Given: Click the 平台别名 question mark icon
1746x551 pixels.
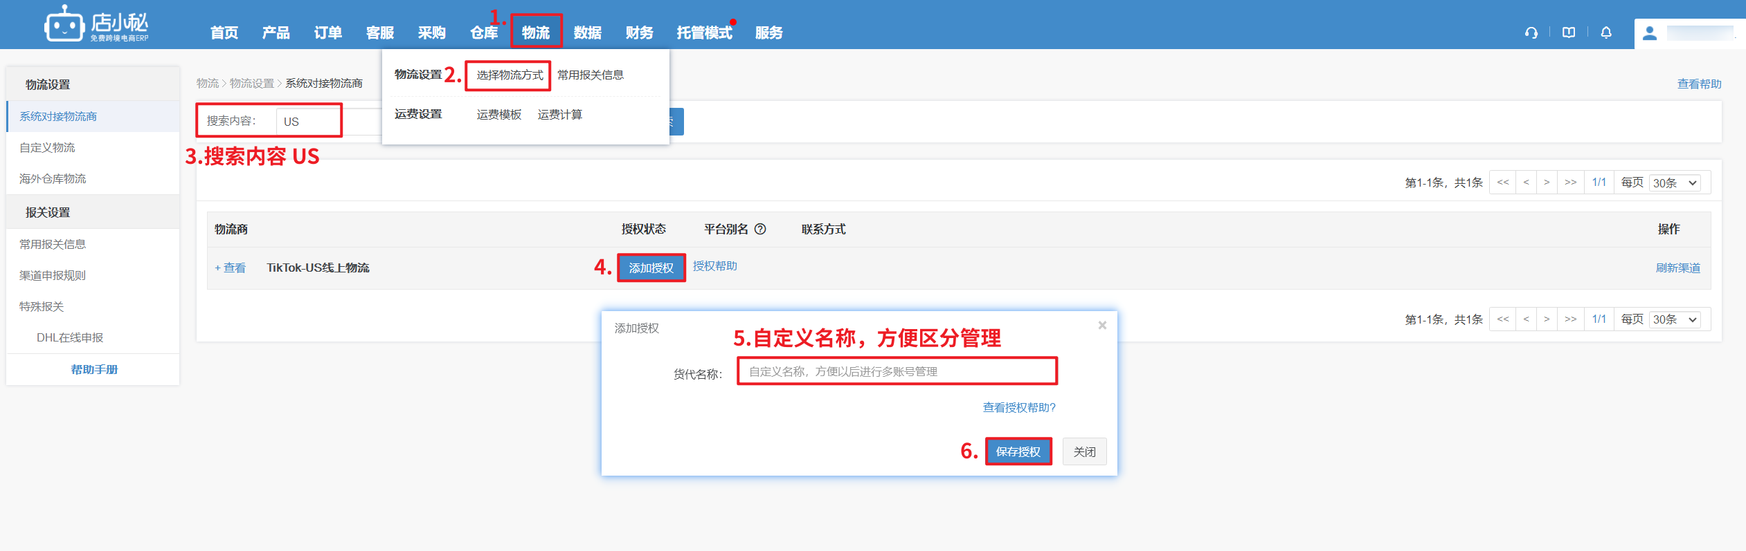Looking at the screenshot, I should (760, 230).
